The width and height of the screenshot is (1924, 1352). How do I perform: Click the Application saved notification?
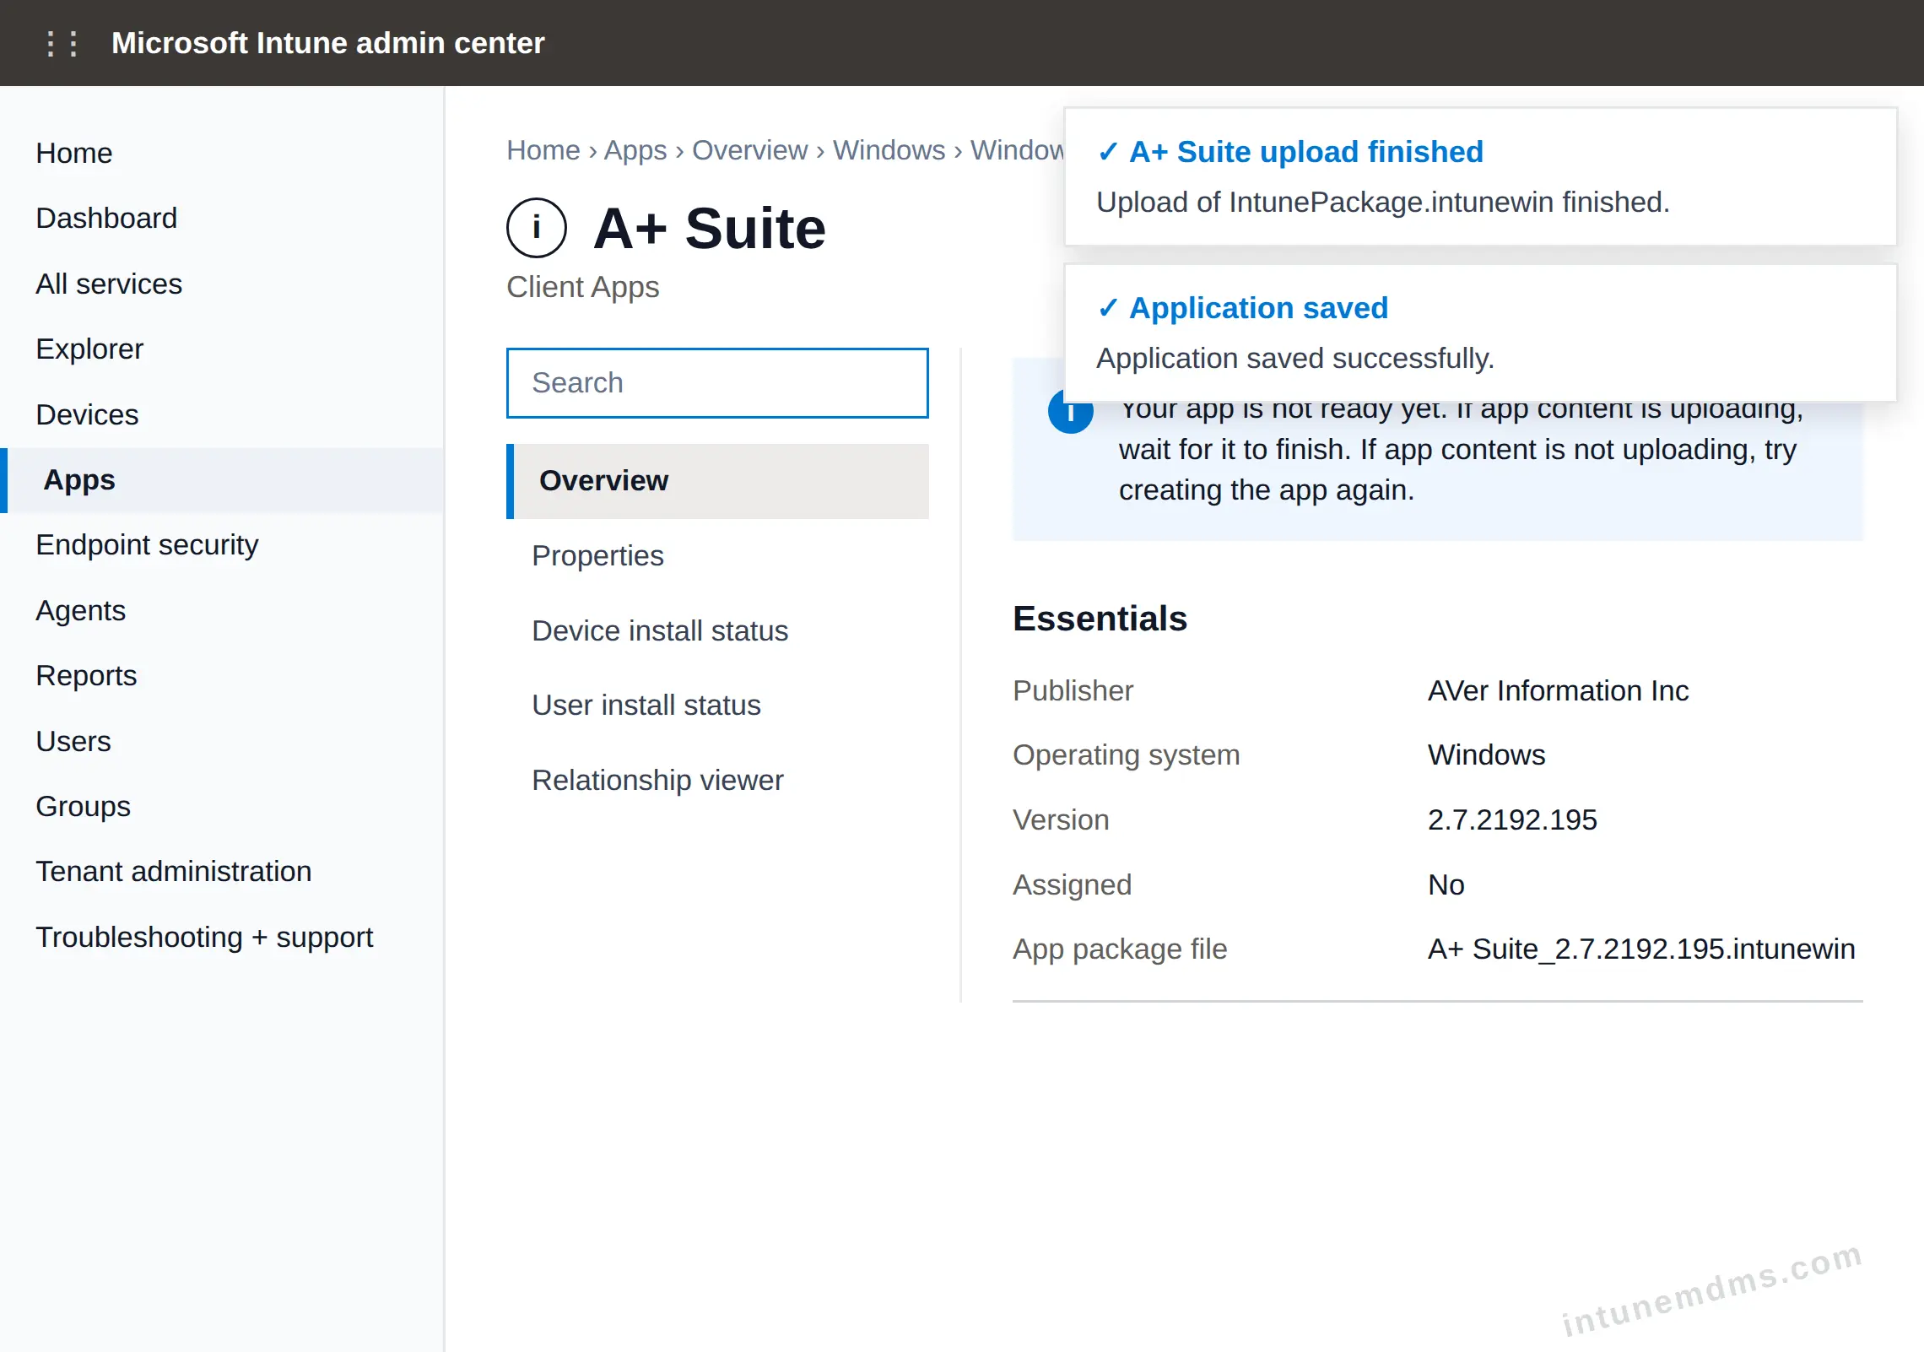click(x=1480, y=333)
